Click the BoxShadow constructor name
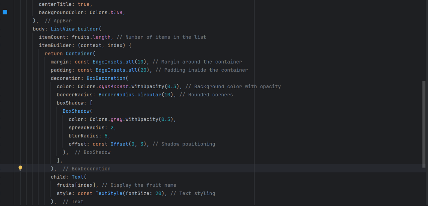Image resolution: width=428 pixels, height=206 pixels. coord(76,111)
